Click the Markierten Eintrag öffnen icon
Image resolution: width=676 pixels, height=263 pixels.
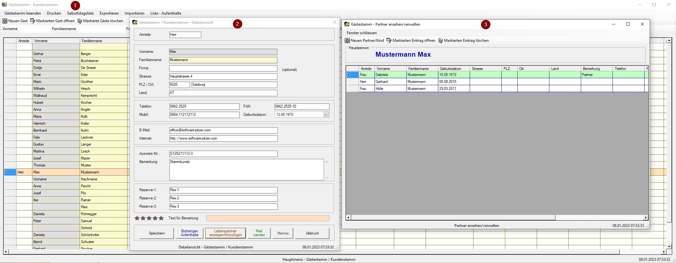click(389, 41)
